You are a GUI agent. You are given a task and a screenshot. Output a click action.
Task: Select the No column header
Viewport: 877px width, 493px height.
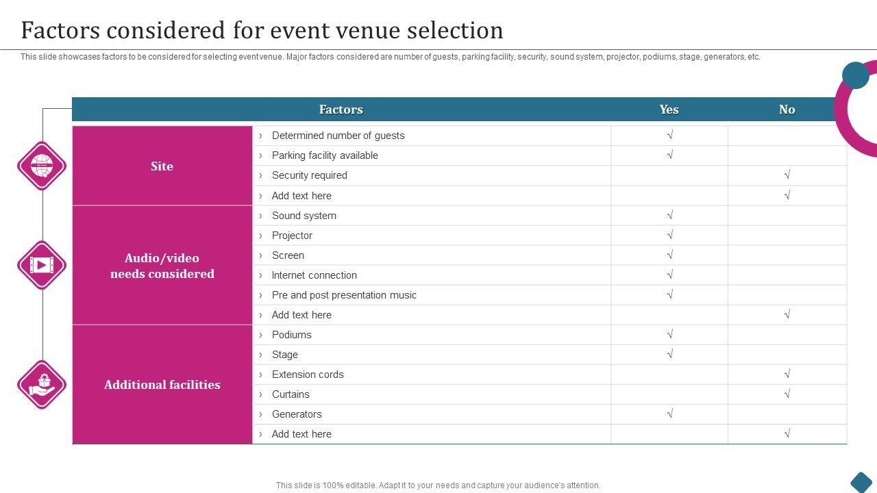[787, 110]
